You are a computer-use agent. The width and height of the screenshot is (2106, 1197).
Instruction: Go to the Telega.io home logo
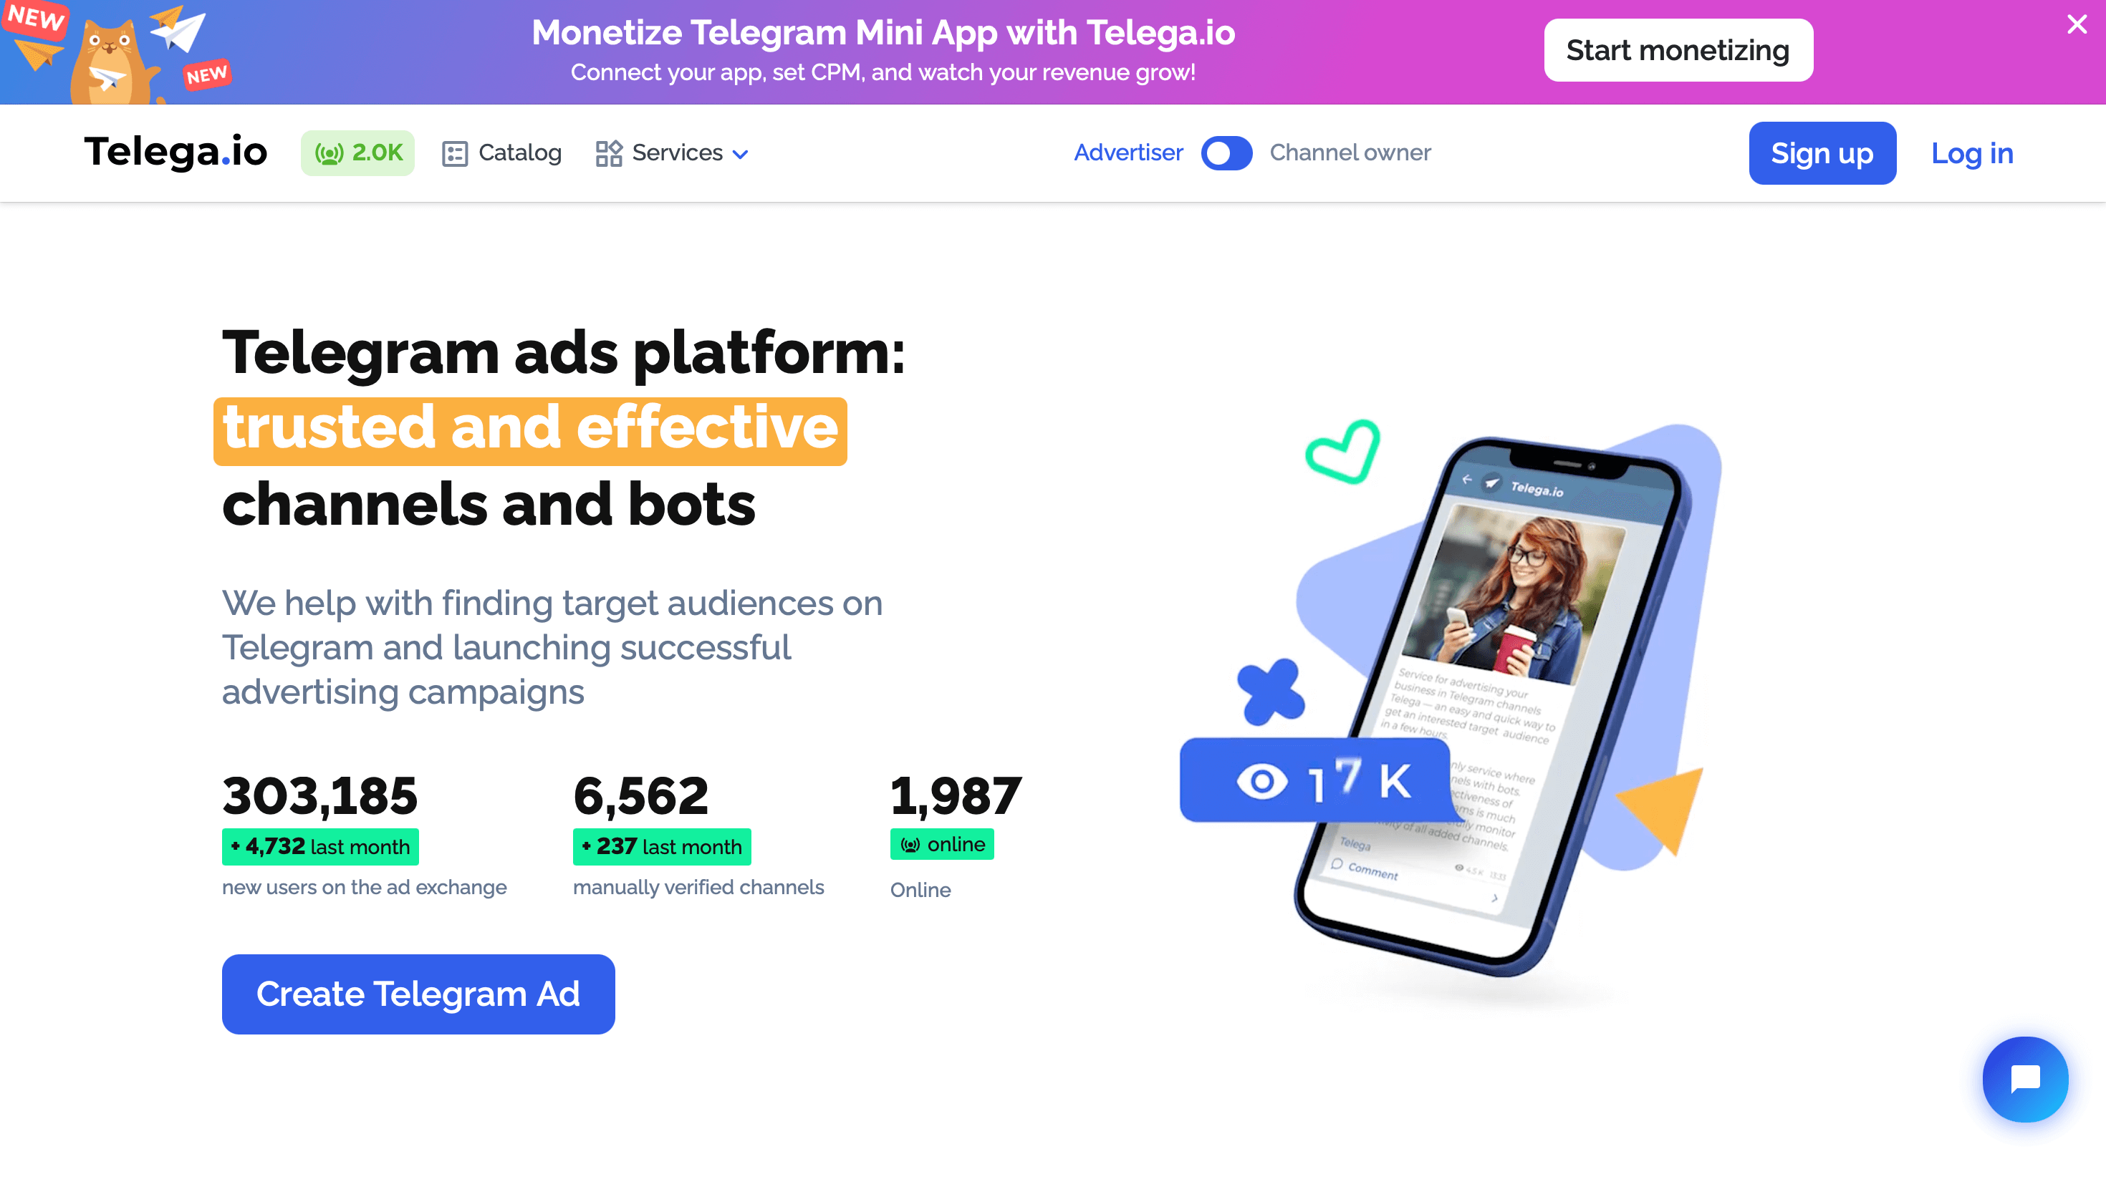tap(175, 152)
